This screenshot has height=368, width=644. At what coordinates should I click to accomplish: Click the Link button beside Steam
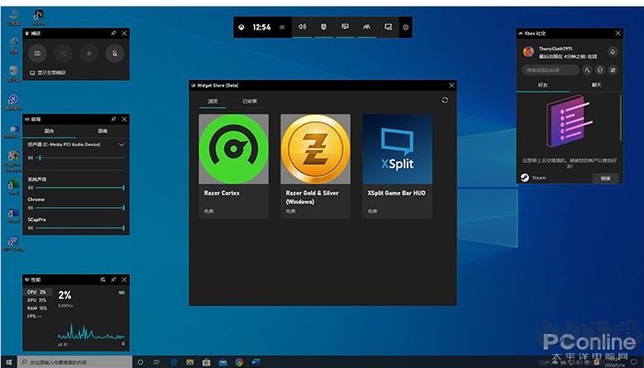[605, 178]
